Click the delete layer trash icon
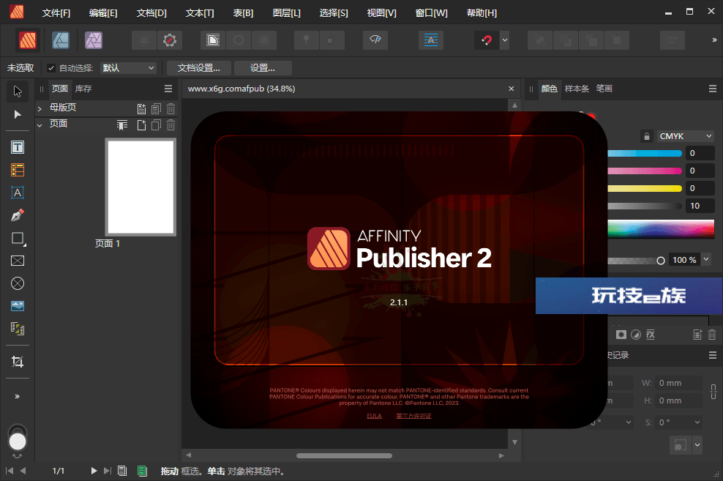Image resolution: width=723 pixels, height=481 pixels. click(712, 335)
